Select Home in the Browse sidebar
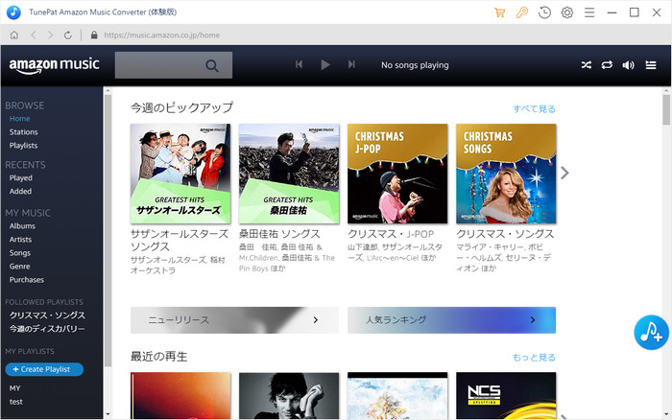 (x=20, y=119)
